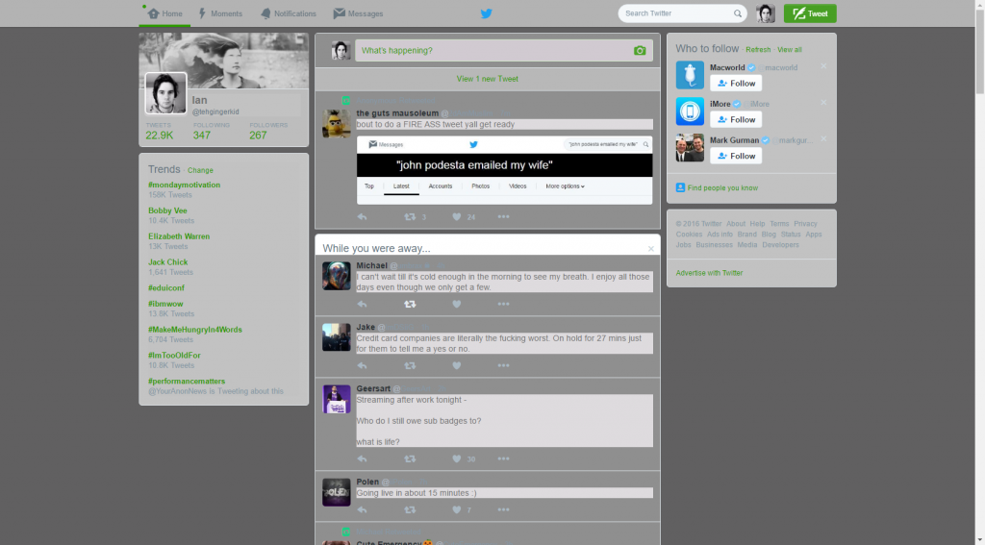Click the Geersart avatar

point(336,399)
